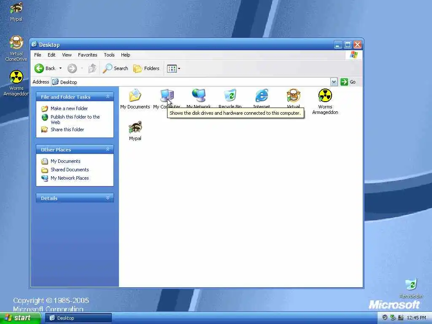Expand the Address bar dropdown

point(334,82)
